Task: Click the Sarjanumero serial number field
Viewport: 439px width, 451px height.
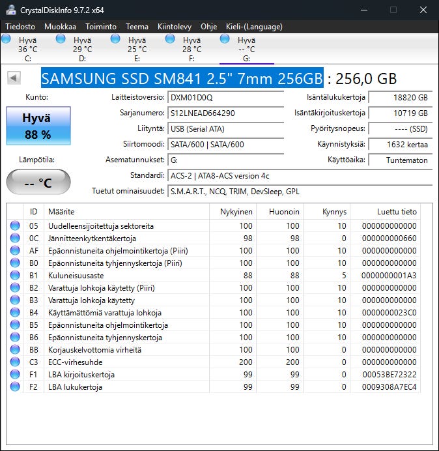Action: click(x=225, y=113)
